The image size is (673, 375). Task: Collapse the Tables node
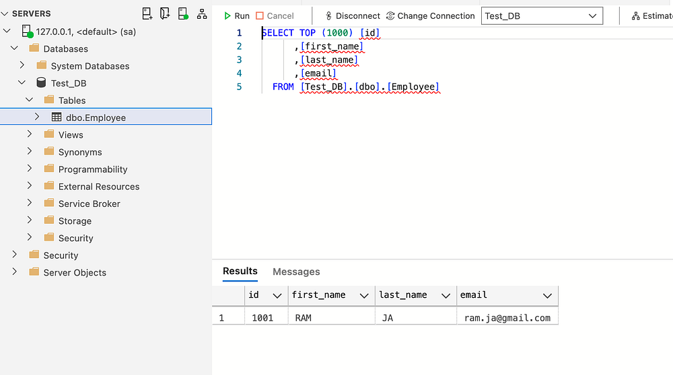pyautogui.click(x=29, y=99)
